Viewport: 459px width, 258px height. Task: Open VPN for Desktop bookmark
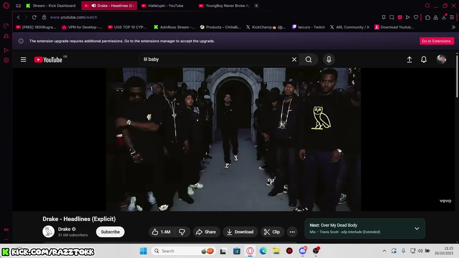tap(82, 27)
